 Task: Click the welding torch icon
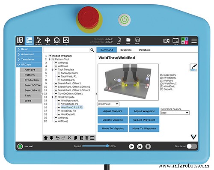pyautogui.click(x=193, y=67)
